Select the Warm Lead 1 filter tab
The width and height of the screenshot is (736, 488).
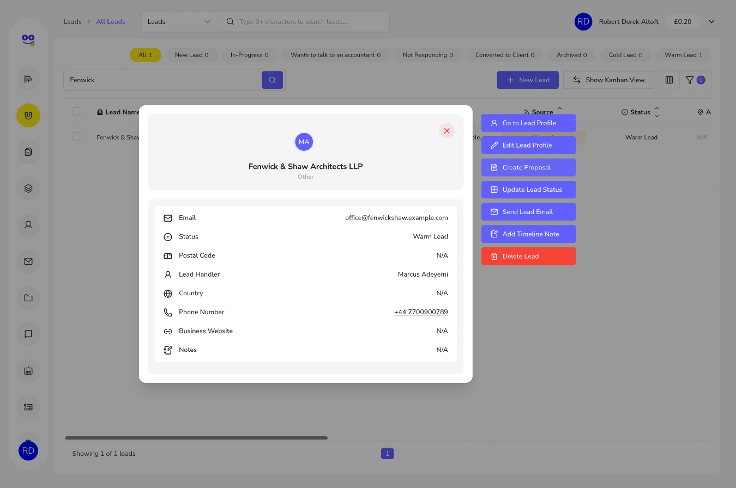tap(684, 55)
